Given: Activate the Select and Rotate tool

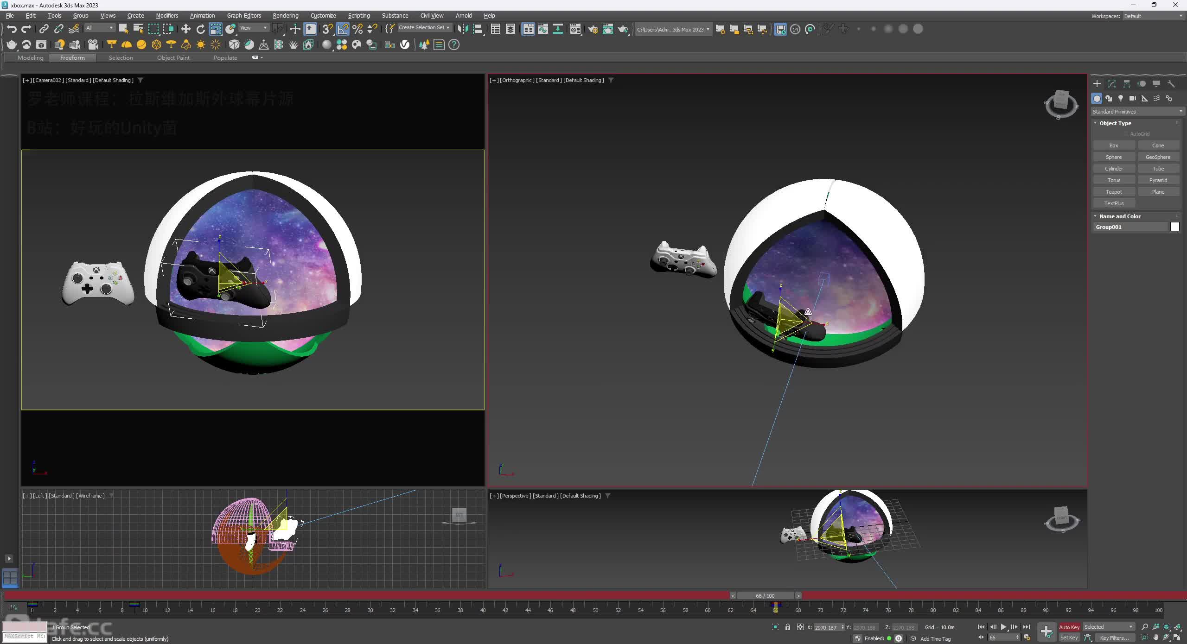Looking at the screenshot, I should click(x=201, y=29).
